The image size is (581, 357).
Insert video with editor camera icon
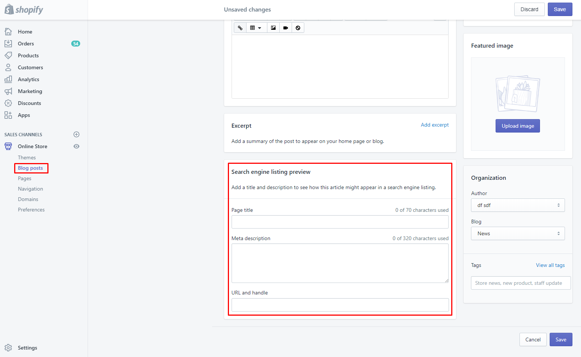pos(286,28)
